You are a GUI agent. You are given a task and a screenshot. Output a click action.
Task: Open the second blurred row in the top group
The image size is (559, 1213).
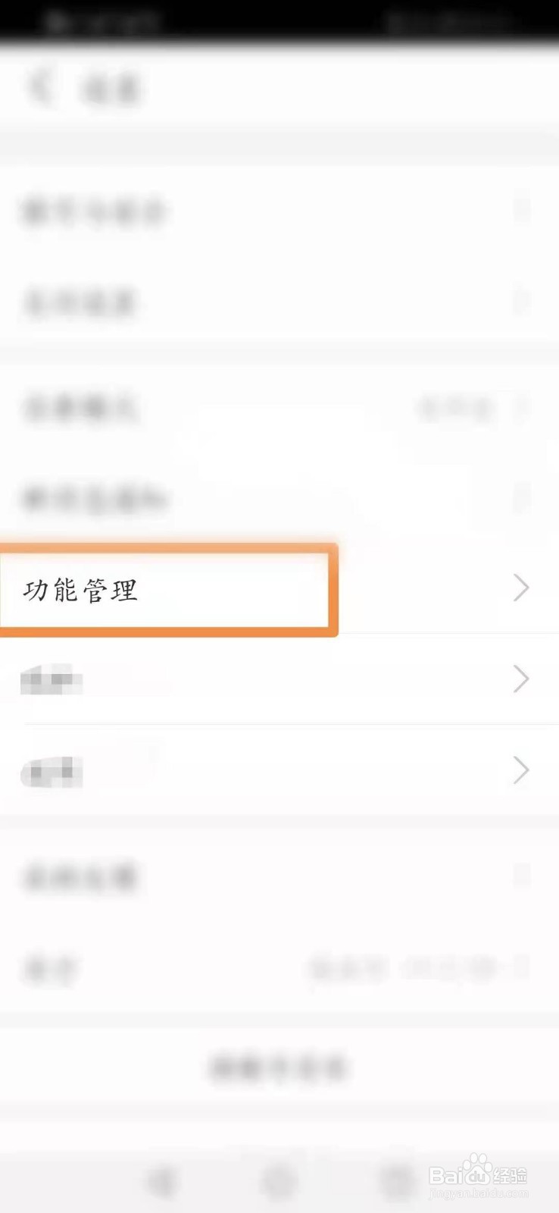[279, 302]
